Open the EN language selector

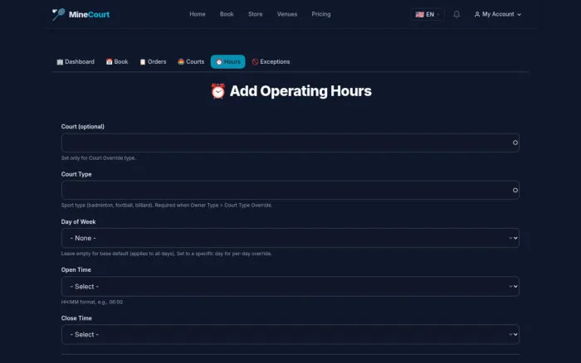427,14
